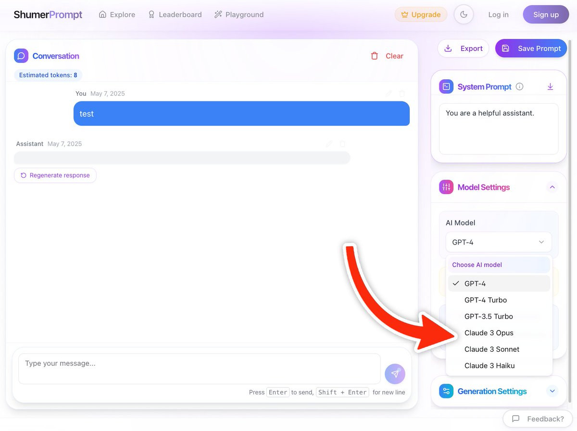
Task: Click the Conversation chat bubble icon
Action: 21,56
